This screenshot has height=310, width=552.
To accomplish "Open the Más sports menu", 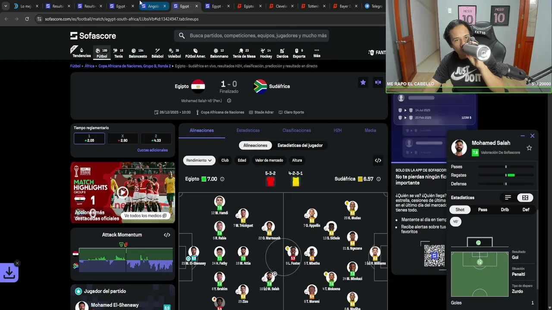I will (x=317, y=53).
